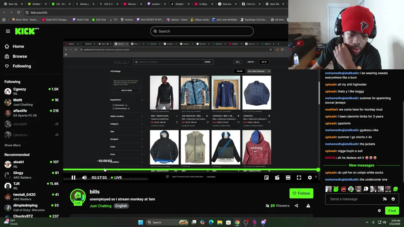Open Meltt channel in Following
Screen dimensions: 404x227
pyautogui.click(x=32, y=102)
